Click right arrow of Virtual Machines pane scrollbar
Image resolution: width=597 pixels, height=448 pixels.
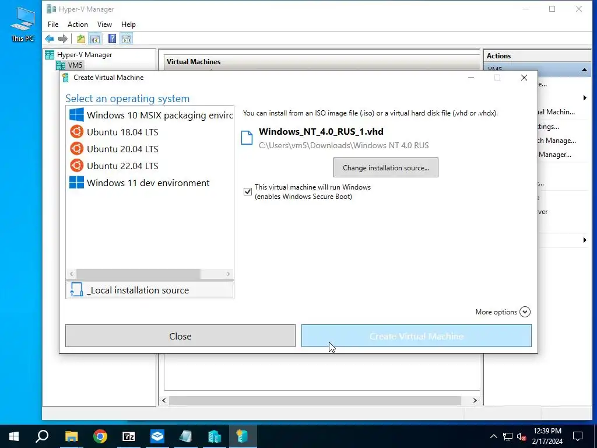pos(475,400)
